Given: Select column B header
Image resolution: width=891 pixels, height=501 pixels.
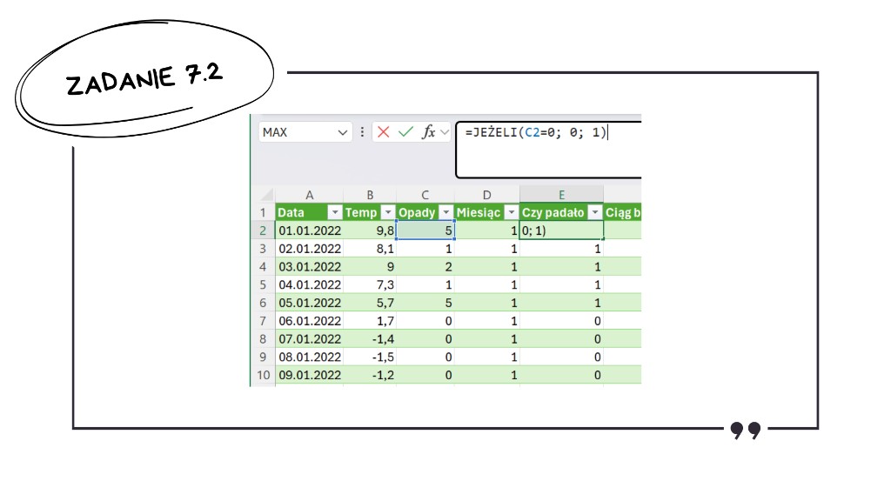Looking at the screenshot, I should [x=370, y=195].
